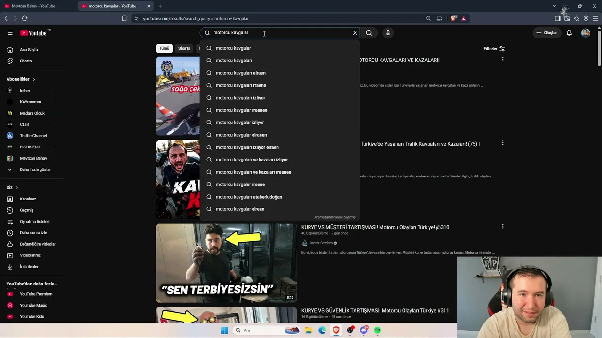Open the SEN TERBİYESİZSİN video thumbnail
602x338 pixels.
coord(226,263)
